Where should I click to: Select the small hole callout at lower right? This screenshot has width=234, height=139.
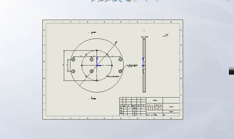(x=115, y=77)
